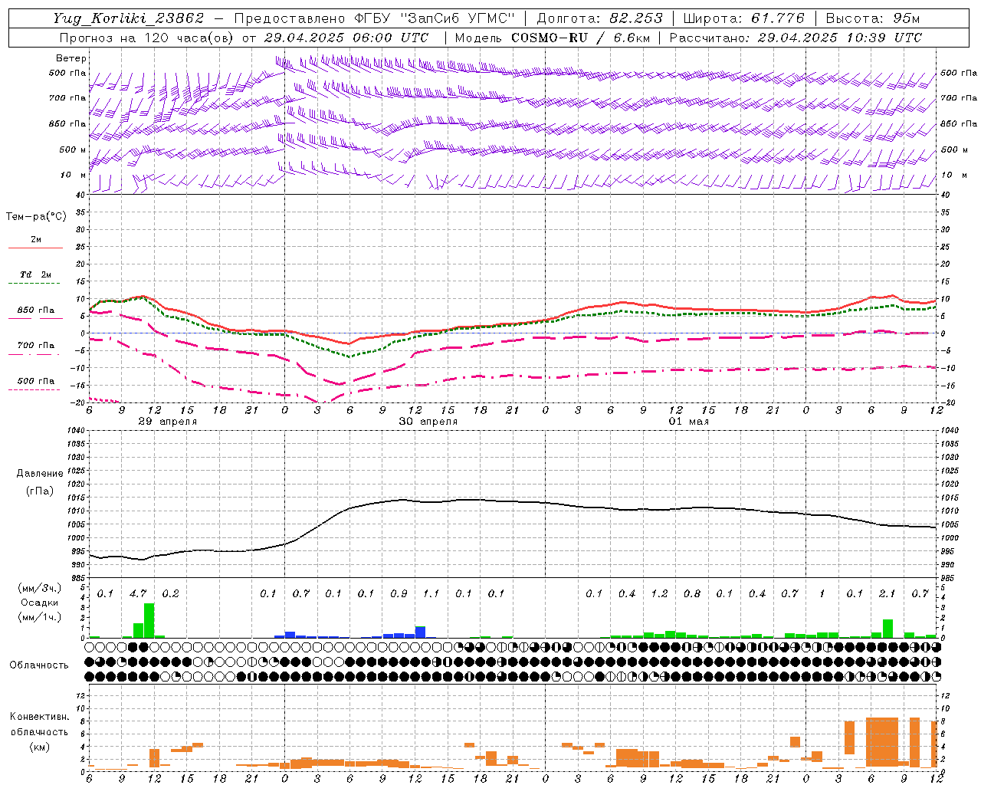The width and height of the screenshot is (981, 785).
Task: Click the date label 01 мая
Action: [689, 422]
